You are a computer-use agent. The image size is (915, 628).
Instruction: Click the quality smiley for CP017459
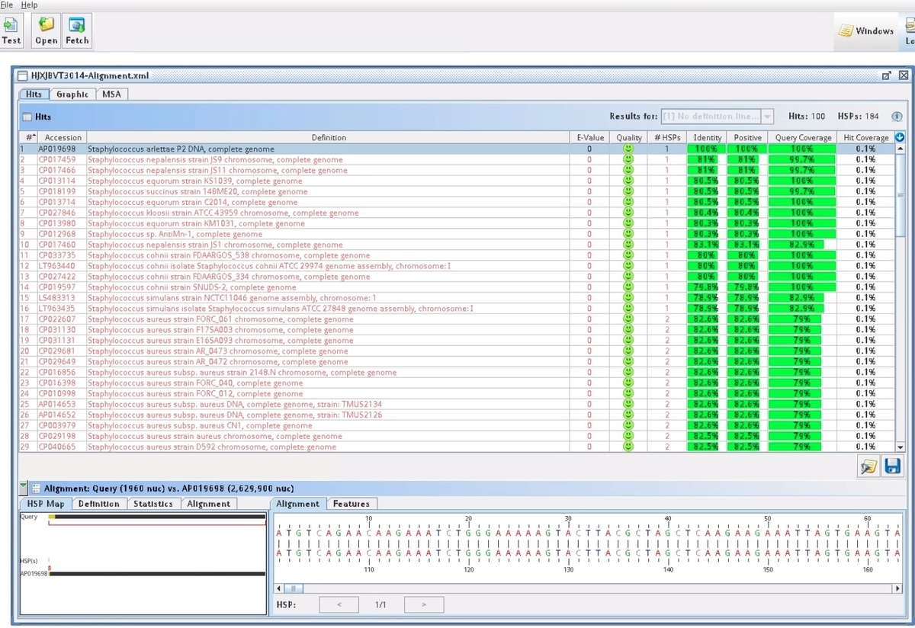629,159
